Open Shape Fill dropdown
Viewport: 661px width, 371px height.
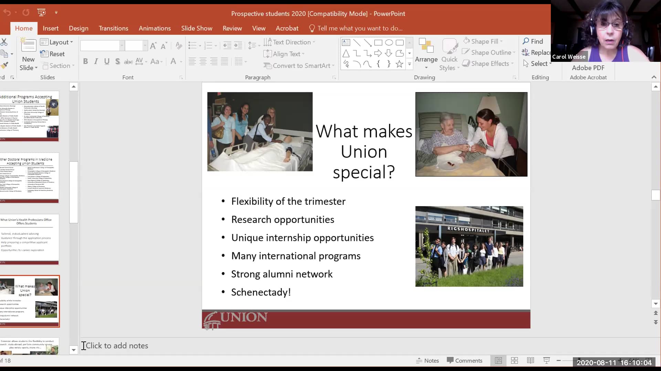point(483,41)
